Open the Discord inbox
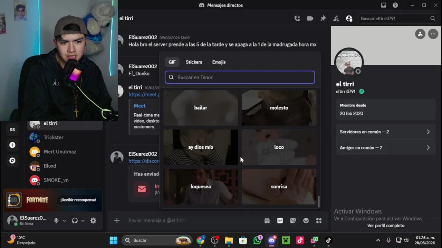This screenshot has height=248, width=442. pos(384,5)
